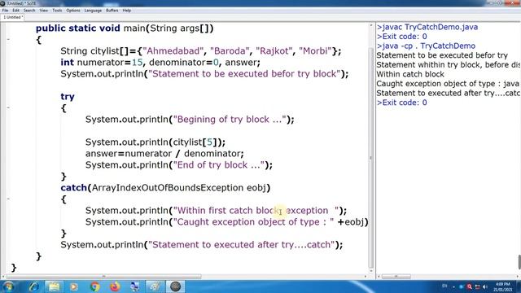Click output line 'Statement whithin try block, before'

pyautogui.click(x=449, y=65)
